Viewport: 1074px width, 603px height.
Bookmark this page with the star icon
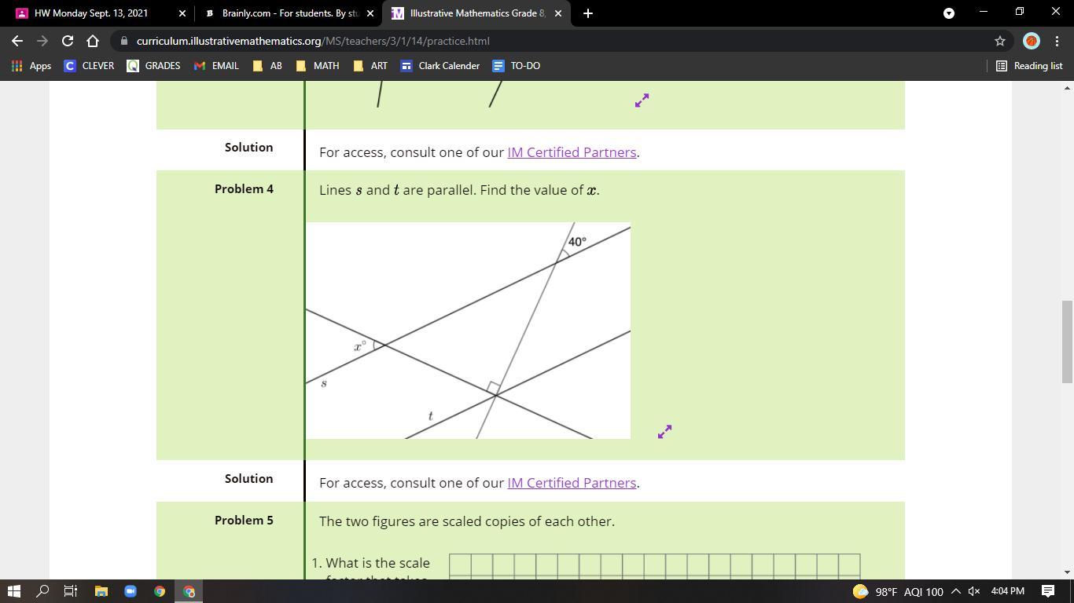tap(999, 41)
